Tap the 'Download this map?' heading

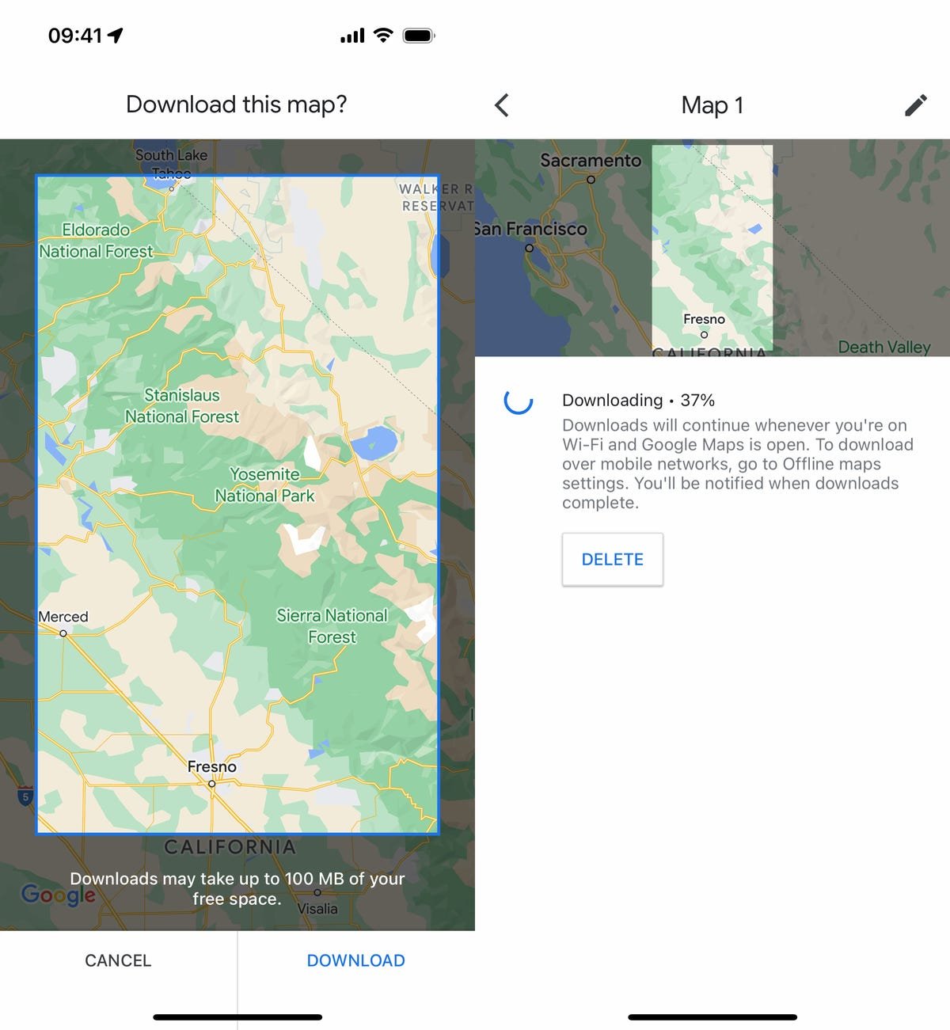[237, 105]
